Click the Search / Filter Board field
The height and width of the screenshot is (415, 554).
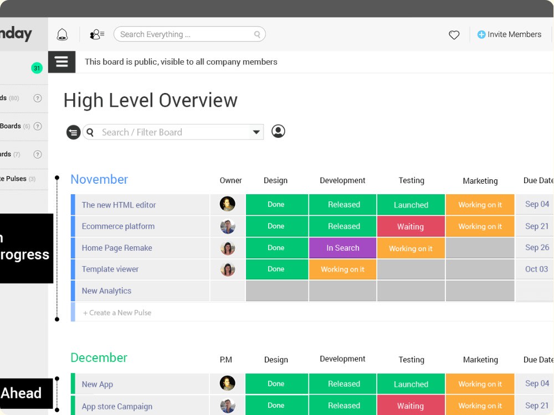tap(173, 132)
